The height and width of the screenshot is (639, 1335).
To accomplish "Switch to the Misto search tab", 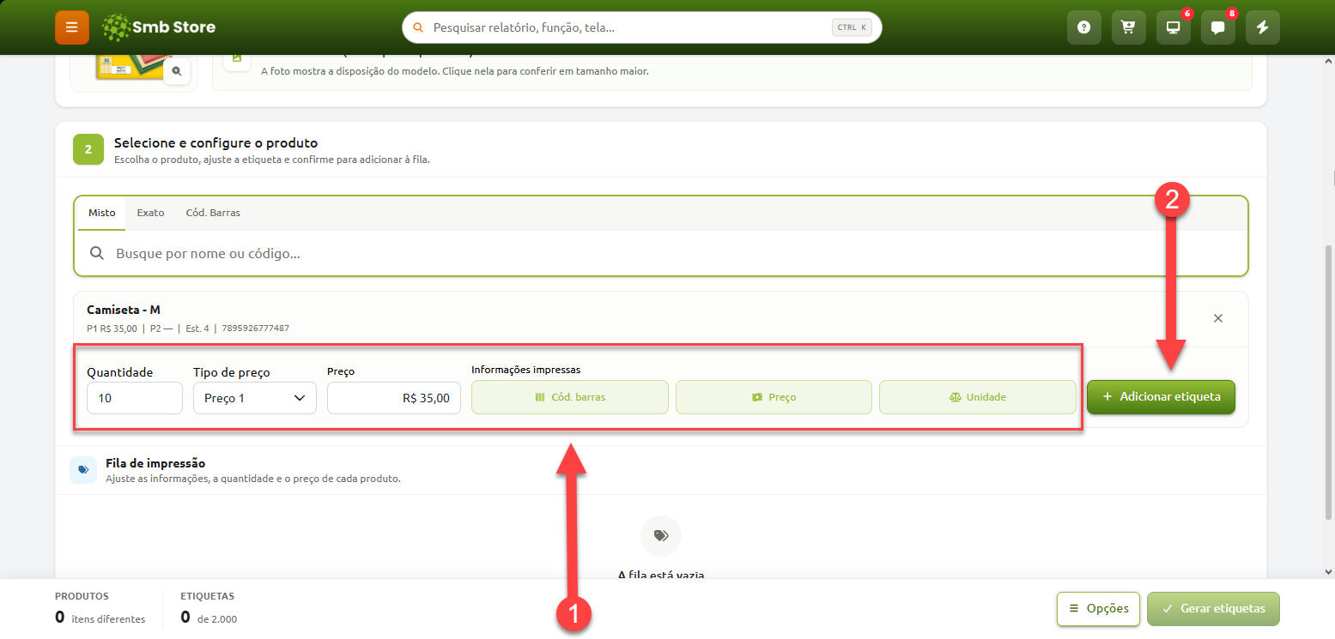I will [x=101, y=213].
